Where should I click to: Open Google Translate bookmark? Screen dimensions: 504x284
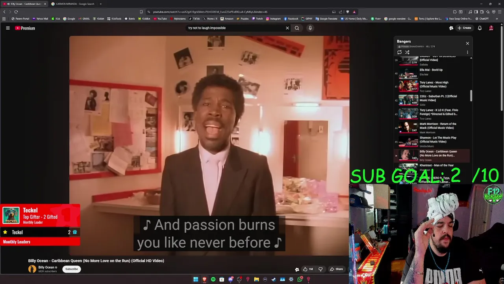326,19
